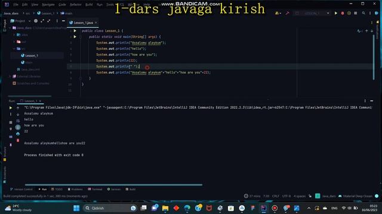
Task: Toggle scroll to end in console
Action: 18,127
